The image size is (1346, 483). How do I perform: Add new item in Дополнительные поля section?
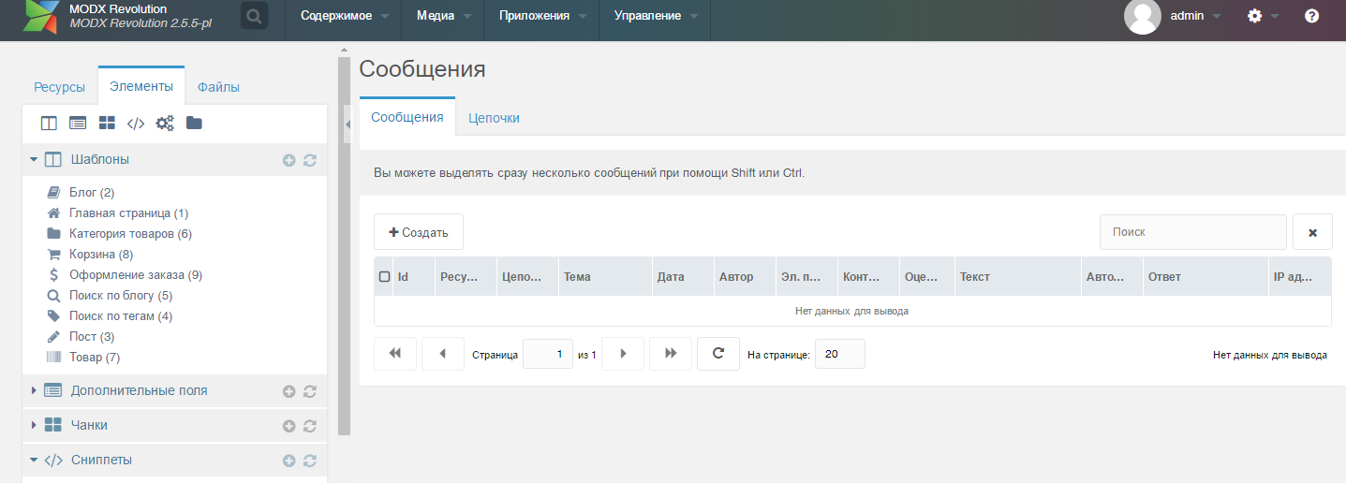click(x=289, y=391)
